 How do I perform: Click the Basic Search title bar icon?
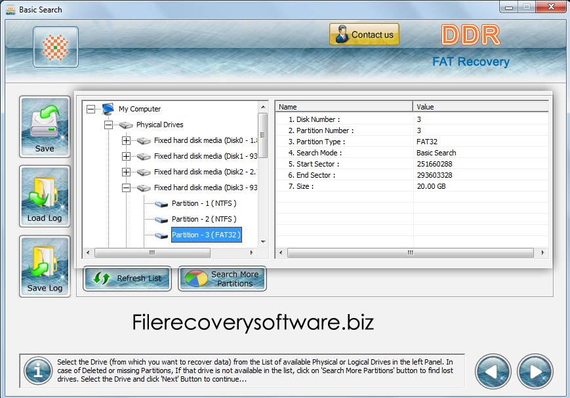click(x=10, y=9)
